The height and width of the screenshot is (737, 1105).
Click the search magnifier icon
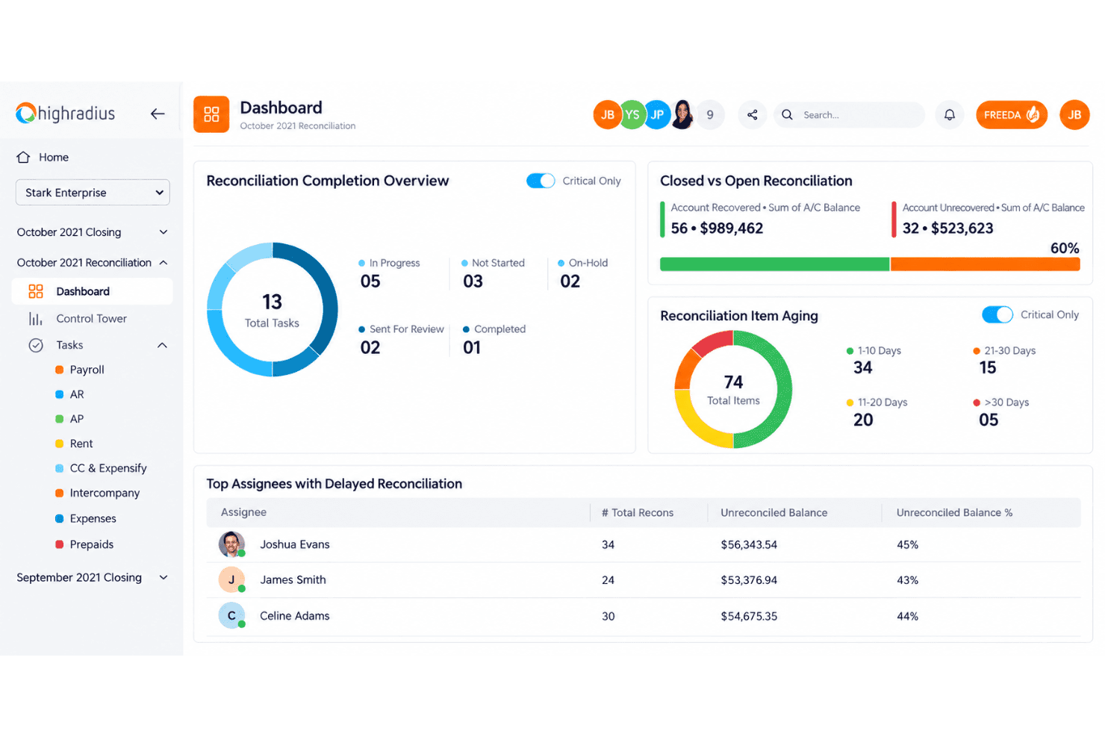pos(787,115)
